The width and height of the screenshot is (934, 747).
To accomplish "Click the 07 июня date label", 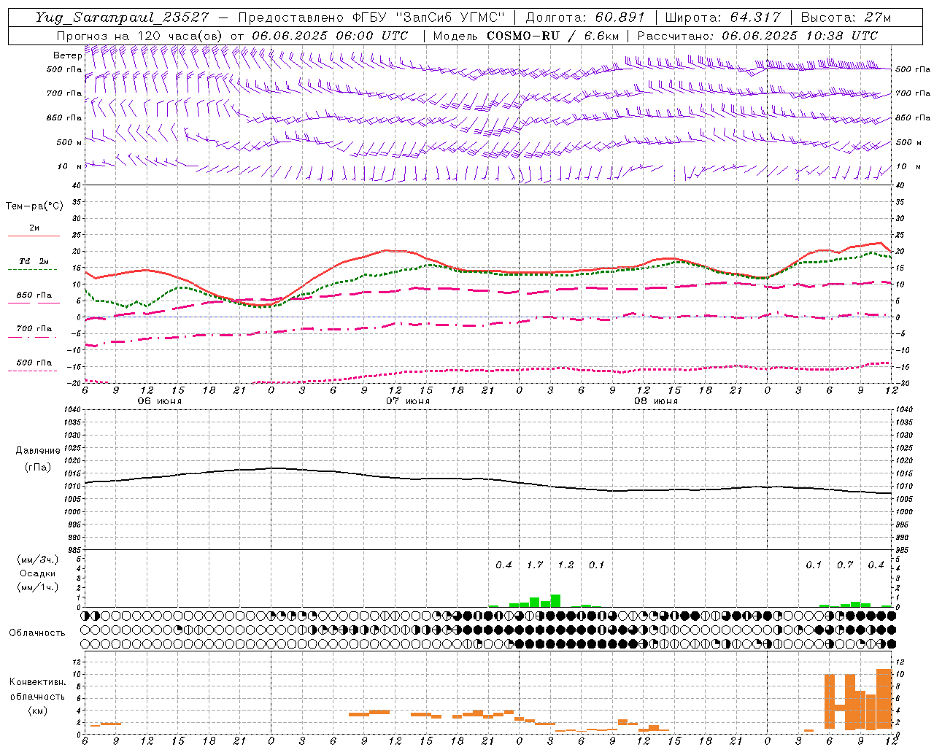I will 407,401.
